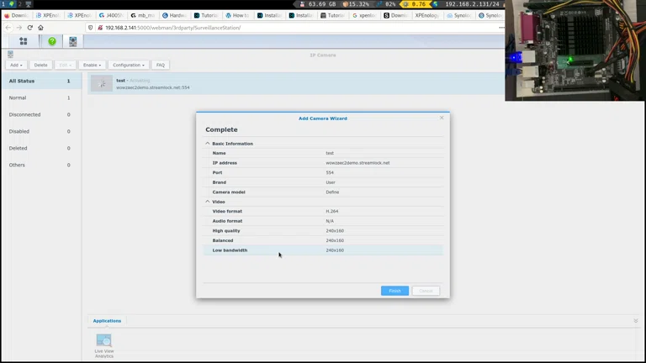Image resolution: width=646 pixels, height=363 pixels.
Task: Collapse the Applications panel chevron
Action: (636, 321)
